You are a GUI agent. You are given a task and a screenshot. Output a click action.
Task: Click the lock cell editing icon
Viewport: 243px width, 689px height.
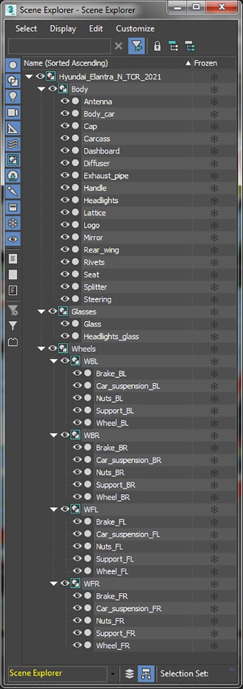coord(157,46)
